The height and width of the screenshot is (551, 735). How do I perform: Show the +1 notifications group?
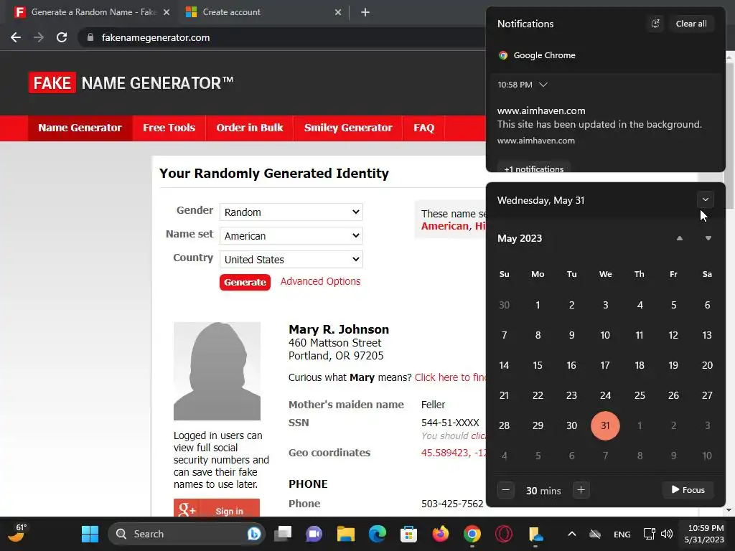pyautogui.click(x=533, y=169)
